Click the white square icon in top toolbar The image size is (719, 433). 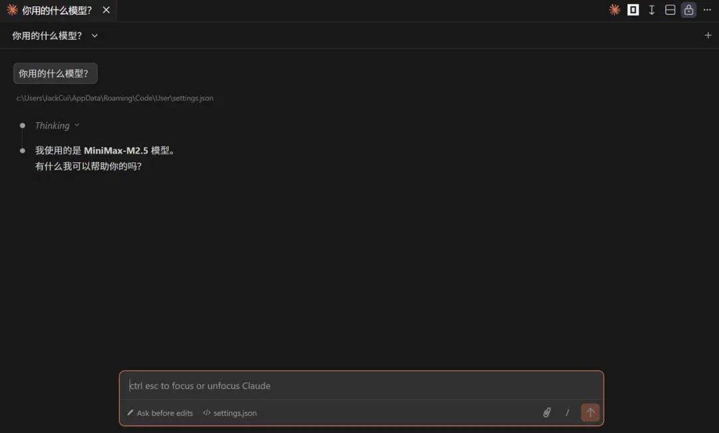[633, 9]
